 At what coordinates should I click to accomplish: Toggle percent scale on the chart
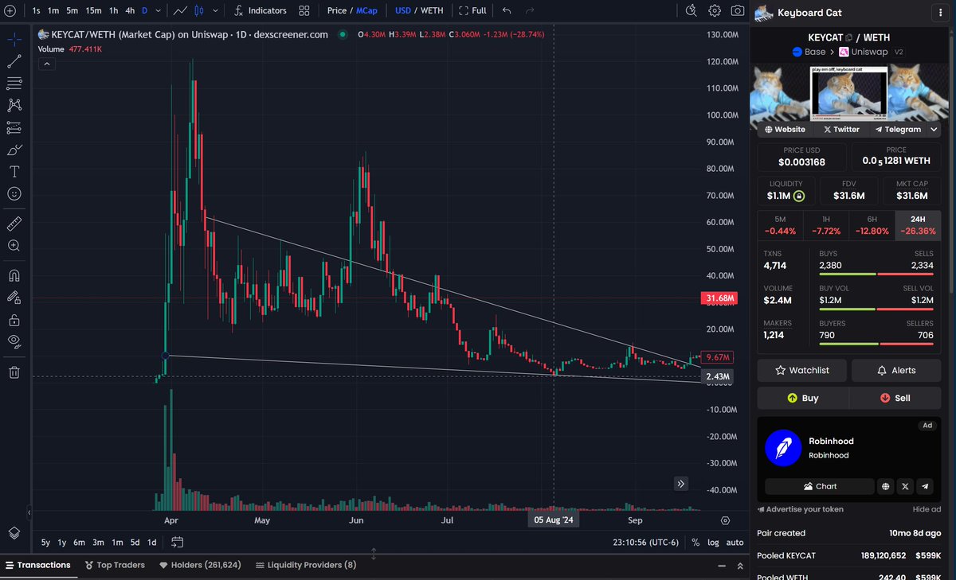pos(695,543)
